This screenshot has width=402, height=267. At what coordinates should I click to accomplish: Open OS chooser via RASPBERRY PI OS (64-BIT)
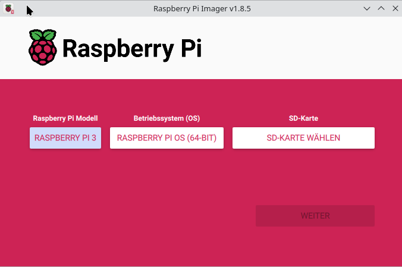coord(167,138)
